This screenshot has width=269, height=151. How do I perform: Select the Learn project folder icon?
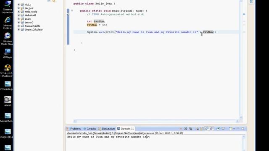[x=22, y=19]
